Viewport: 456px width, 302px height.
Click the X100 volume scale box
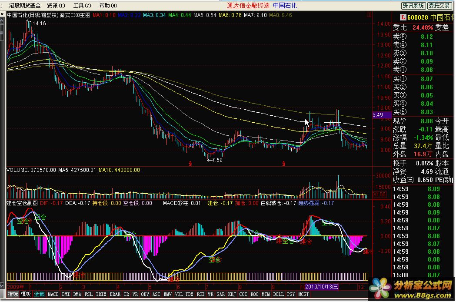[x=379, y=194]
